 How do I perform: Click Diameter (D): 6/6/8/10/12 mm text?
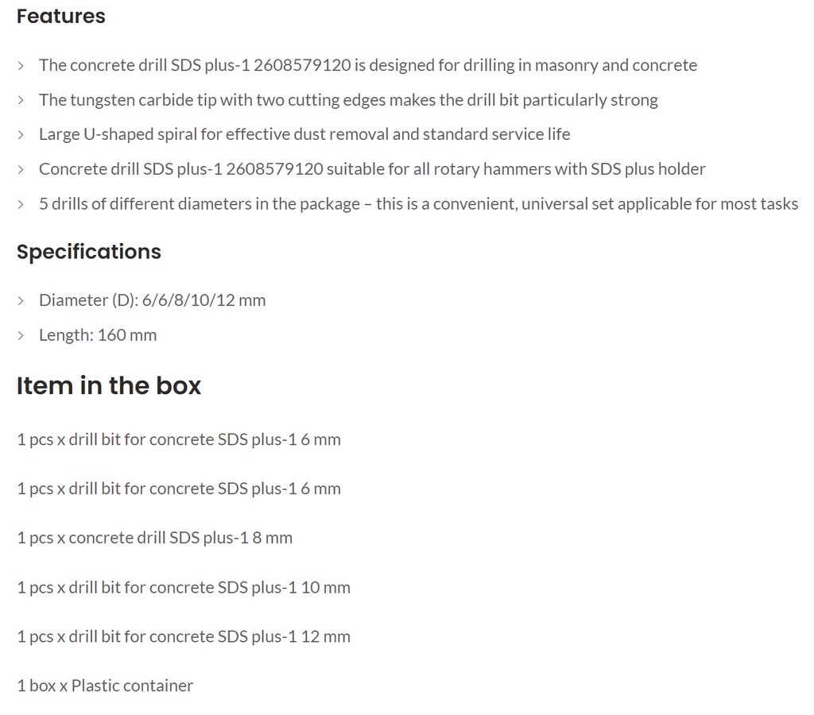coord(152,300)
